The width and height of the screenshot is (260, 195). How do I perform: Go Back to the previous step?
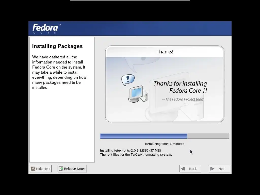click(x=190, y=169)
